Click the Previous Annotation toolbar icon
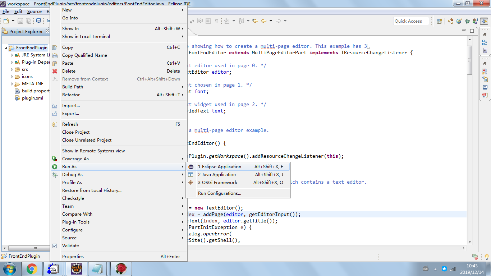The image size is (491, 276). pyautogui.click(x=242, y=21)
